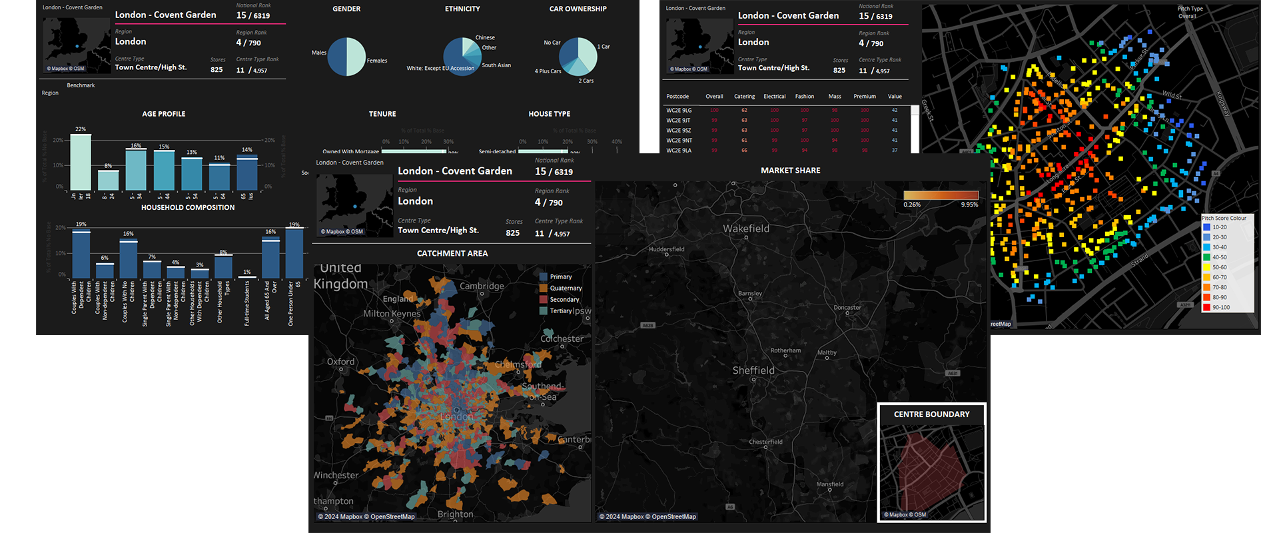1279x533 pixels.
Task: Select the 8% bar in Age Profile
Action: pos(109,180)
